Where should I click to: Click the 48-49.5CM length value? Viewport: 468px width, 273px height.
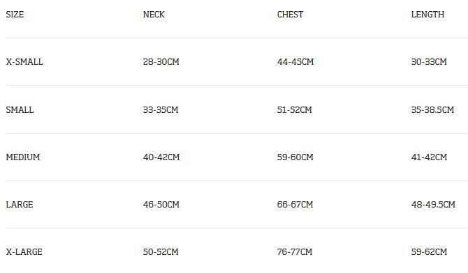[x=433, y=205]
